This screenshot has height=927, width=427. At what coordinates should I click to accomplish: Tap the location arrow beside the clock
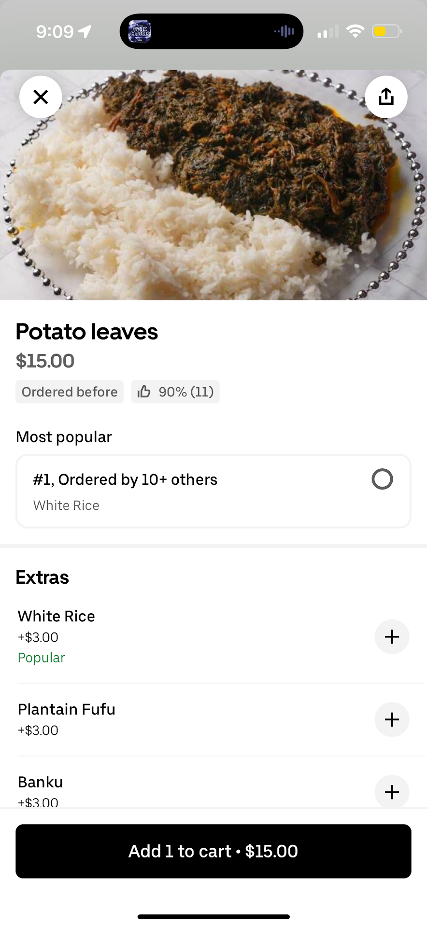pos(85,32)
